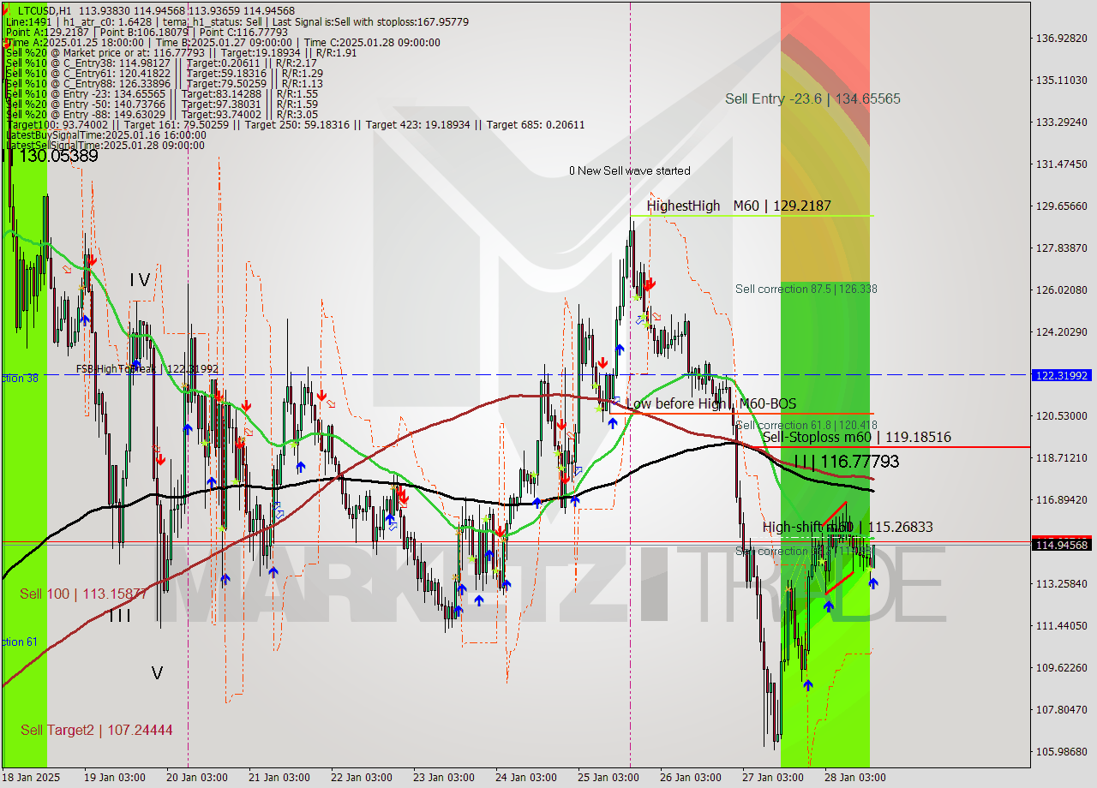This screenshot has width=1097, height=788.
Task: Click the 'LatestSellSignalTime:2025.01.28 09:00:00' line
Action: point(105,145)
